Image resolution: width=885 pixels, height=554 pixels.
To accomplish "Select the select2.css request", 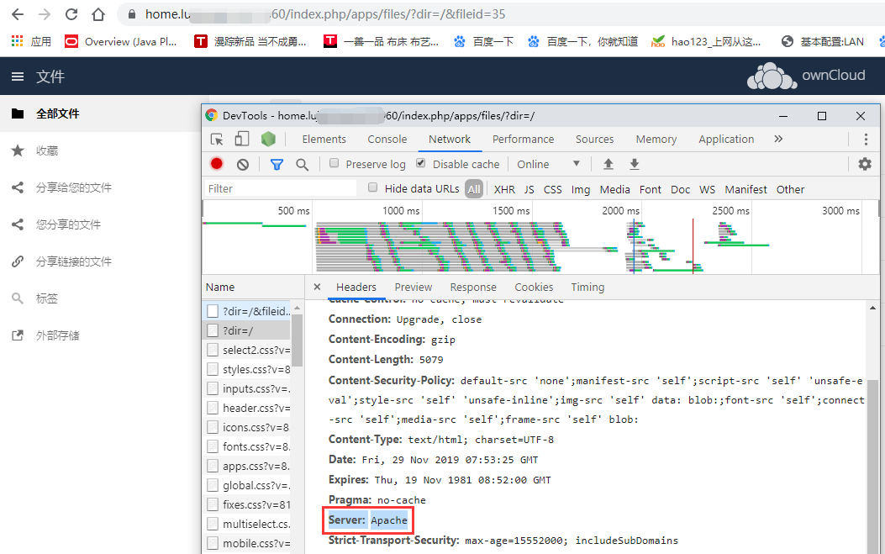I will [x=247, y=350].
